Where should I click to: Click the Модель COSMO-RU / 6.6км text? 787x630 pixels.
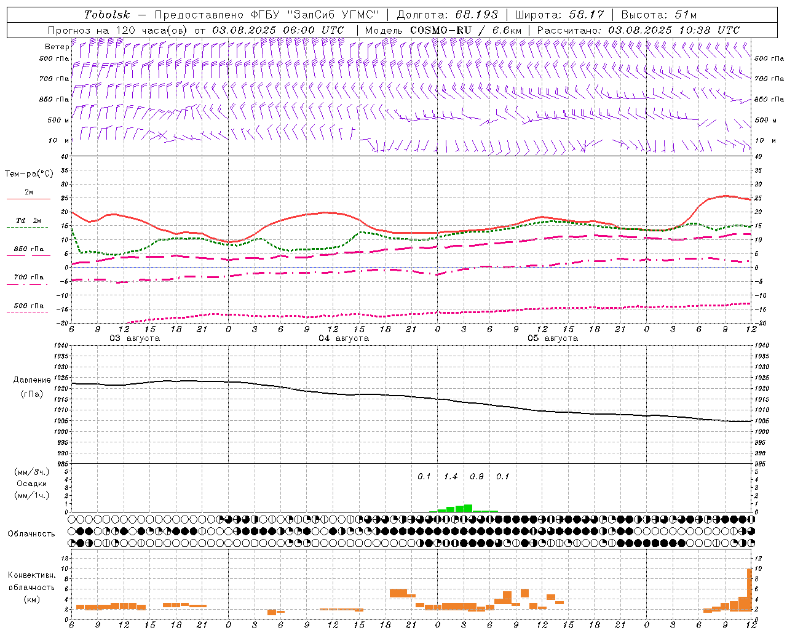click(443, 30)
